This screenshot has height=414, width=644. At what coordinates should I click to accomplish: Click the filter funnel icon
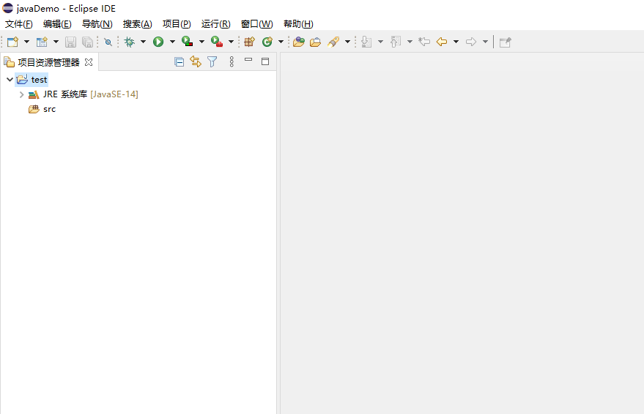(x=212, y=62)
